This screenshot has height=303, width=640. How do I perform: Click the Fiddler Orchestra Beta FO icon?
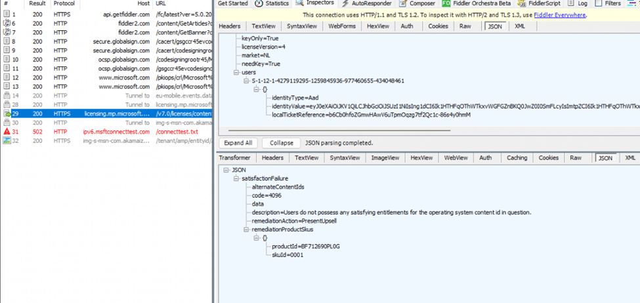[446, 3]
